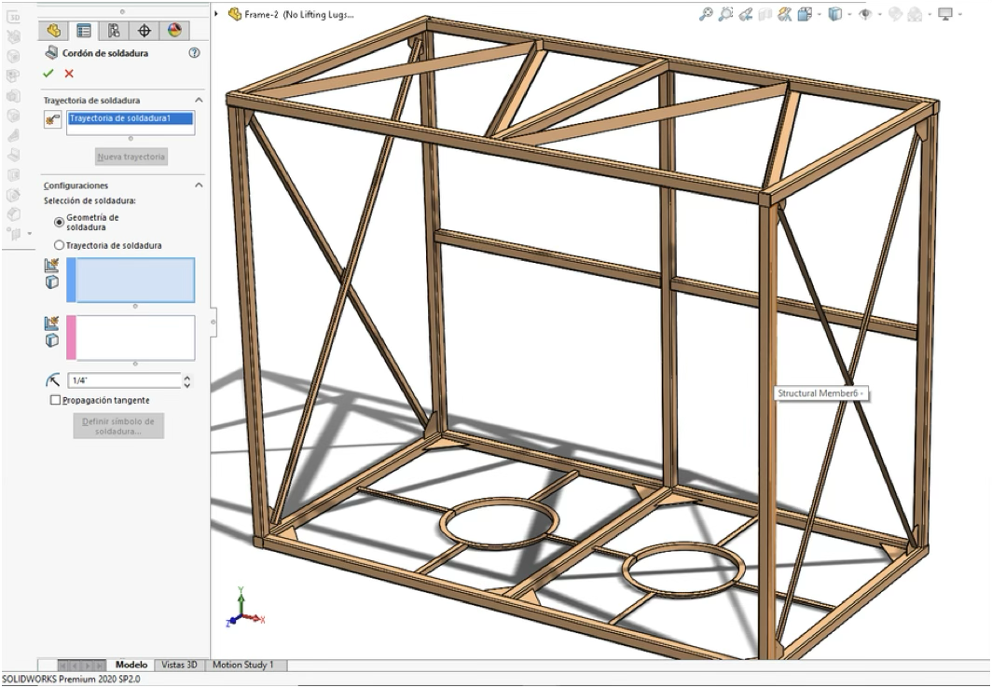This screenshot has width=992, height=688.
Task: Open the 'Motion Study 1' tab
Action: 242,665
